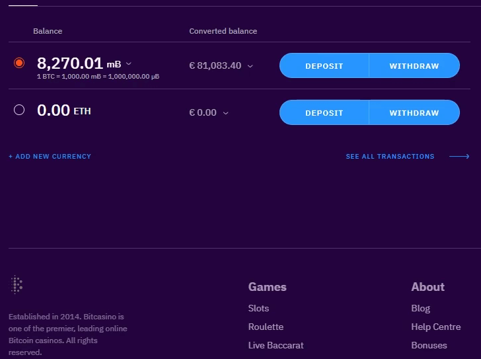Screen dimensions: 481x359
Task: Click the arrow icon beside See All Transactions
Action: coord(459,157)
